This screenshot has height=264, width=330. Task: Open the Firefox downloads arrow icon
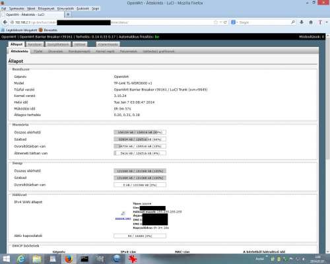(302, 22)
